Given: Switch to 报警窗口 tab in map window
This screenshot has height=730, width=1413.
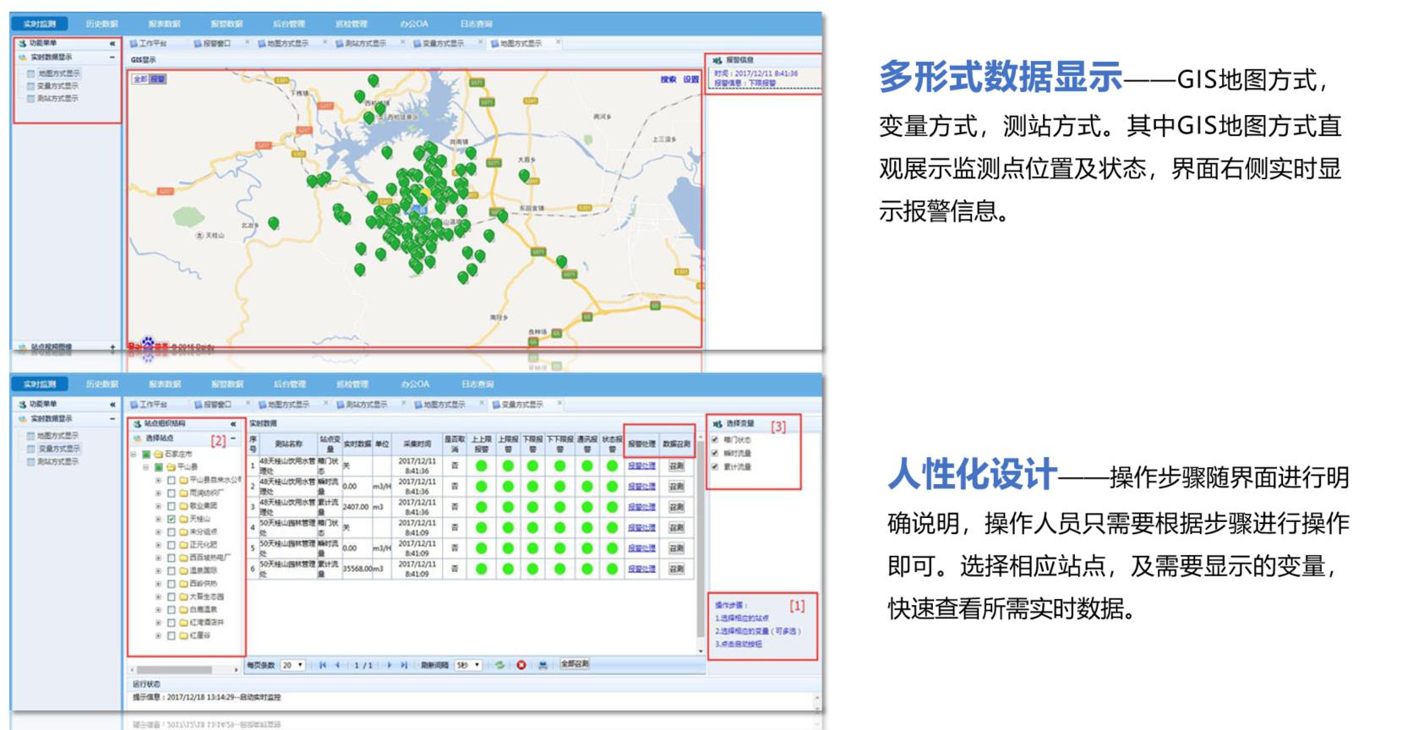Looking at the screenshot, I should tap(217, 43).
